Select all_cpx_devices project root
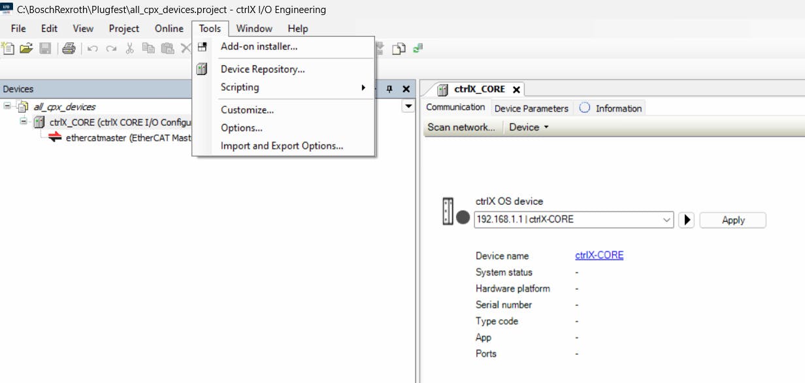This screenshot has width=805, height=383. 64,106
